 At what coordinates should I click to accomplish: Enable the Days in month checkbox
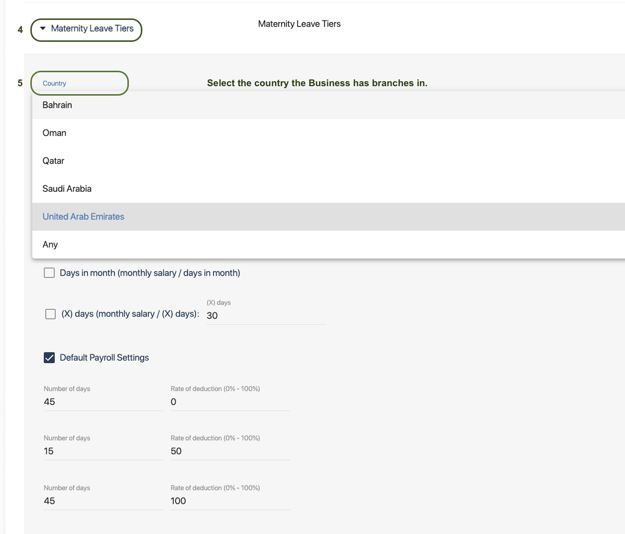click(49, 273)
